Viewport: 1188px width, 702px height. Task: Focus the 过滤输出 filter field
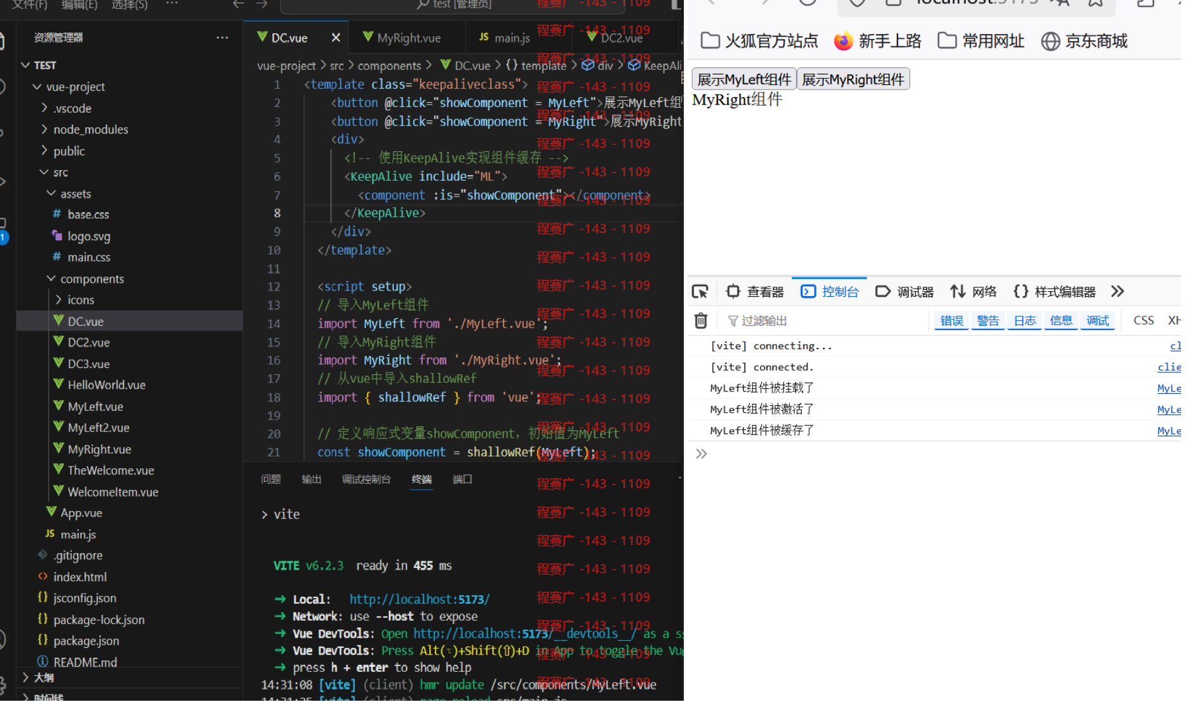click(826, 321)
